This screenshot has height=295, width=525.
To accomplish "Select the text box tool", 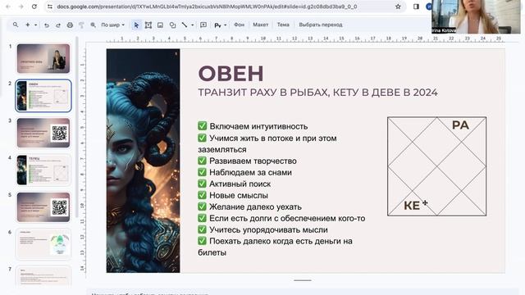I will point(148,25).
